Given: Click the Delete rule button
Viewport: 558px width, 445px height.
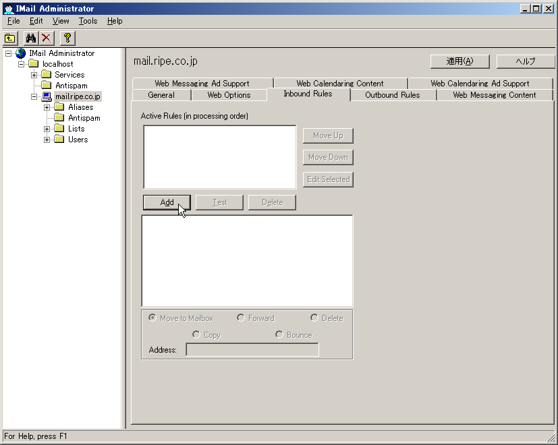Looking at the screenshot, I should pyautogui.click(x=272, y=202).
